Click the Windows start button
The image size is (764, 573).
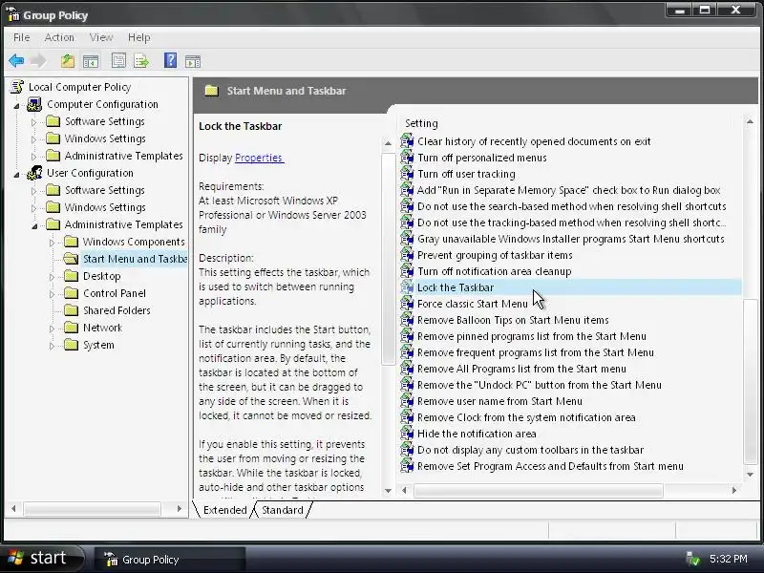point(41,558)
